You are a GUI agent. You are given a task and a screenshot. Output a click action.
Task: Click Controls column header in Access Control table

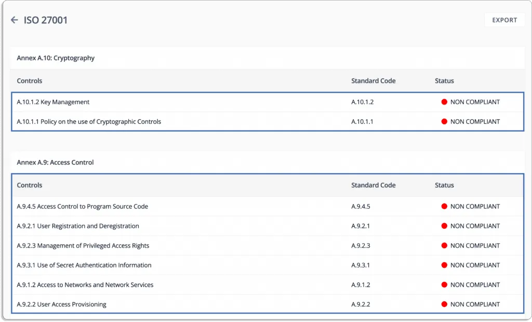30,186
